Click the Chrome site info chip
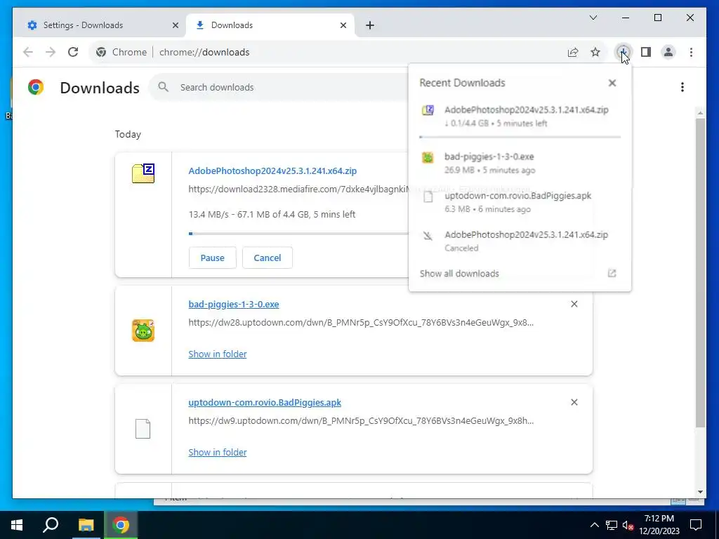The width and height of the screenshot is (719, 539). point(122,52)
